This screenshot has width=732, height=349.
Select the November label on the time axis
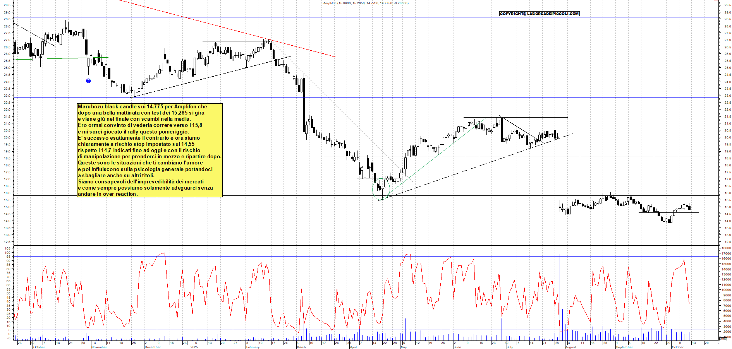point(99,347)
